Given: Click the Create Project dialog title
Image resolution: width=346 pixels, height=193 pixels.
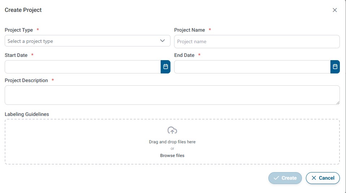Looking at the screenshot, I should [x=23, y=10].
